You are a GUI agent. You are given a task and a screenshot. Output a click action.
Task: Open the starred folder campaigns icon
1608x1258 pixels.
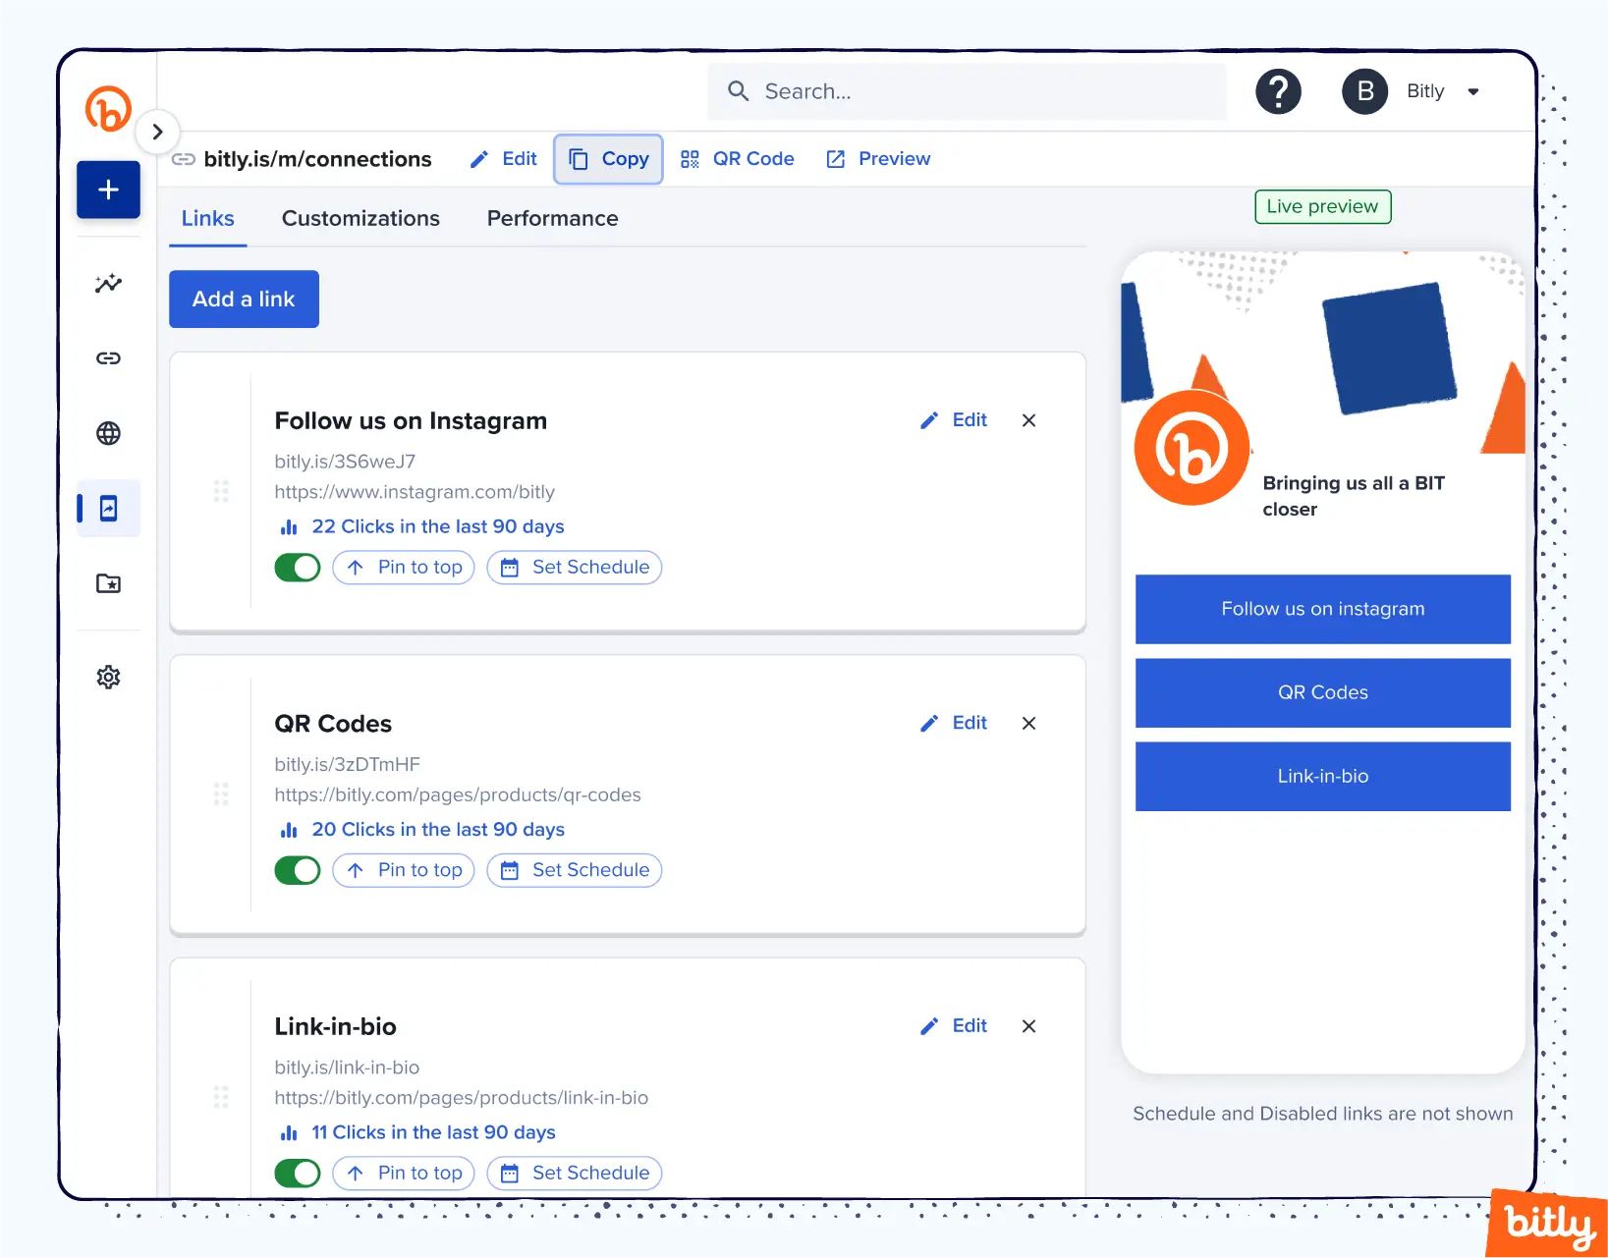pyautogui.click(x=108, y=583)
